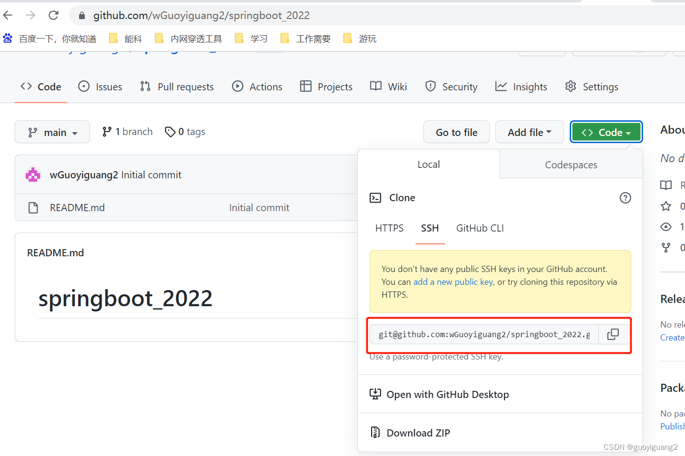Screen dimensions: 685x456
Task: Click the SSH clone URL text field
Action: pos(484,334)
